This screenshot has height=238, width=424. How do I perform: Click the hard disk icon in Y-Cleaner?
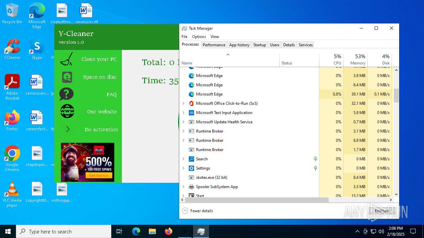click(x=67, y=77)
